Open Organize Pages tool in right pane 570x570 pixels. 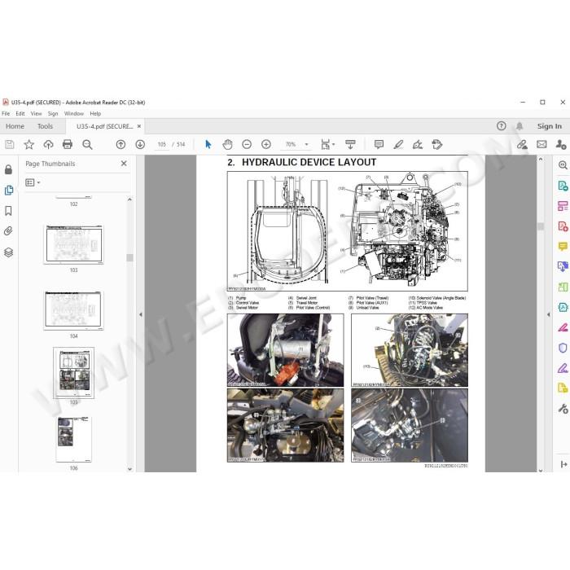tap(563, 287)
